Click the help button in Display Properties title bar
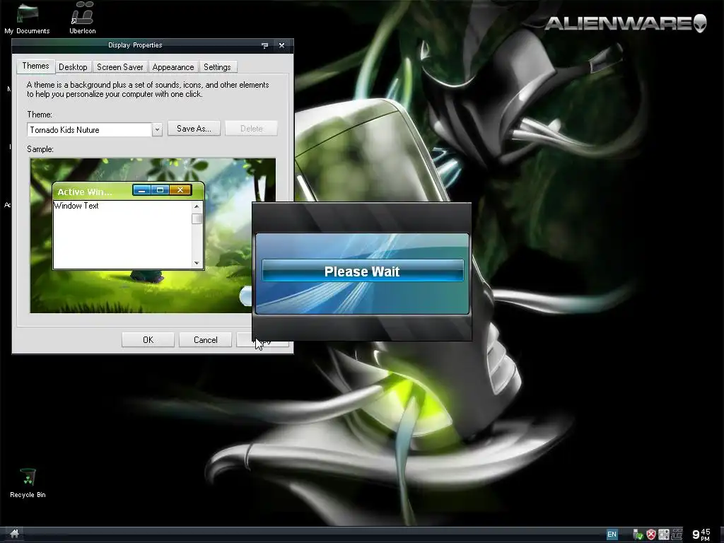724x543 pixels. (x=264, y=45)
